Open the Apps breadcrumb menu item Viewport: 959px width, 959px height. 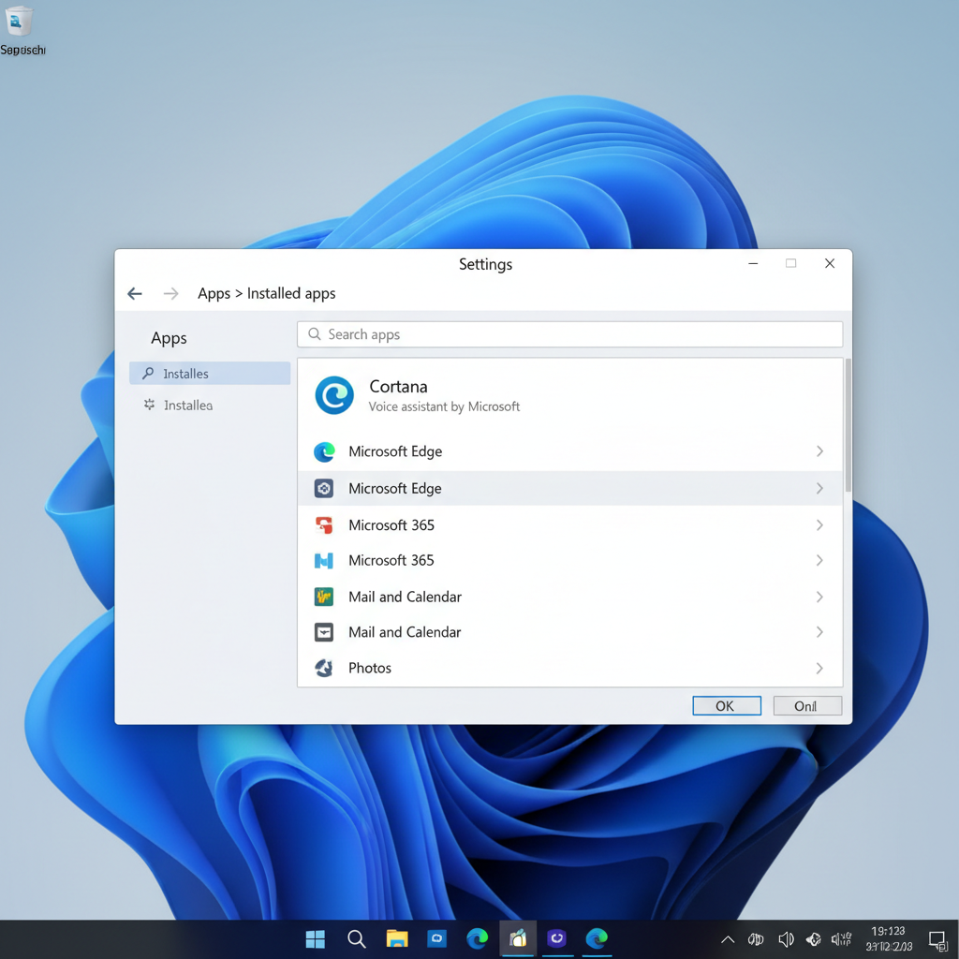pos(214,293)
